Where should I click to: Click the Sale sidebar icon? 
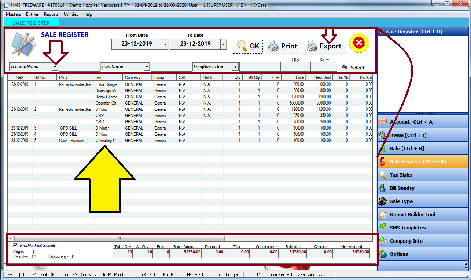coord(382,148)
